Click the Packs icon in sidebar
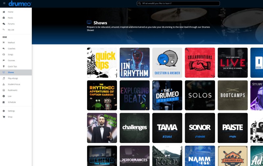Viewport: 263px width, 166px height. [x=4, y=18]
